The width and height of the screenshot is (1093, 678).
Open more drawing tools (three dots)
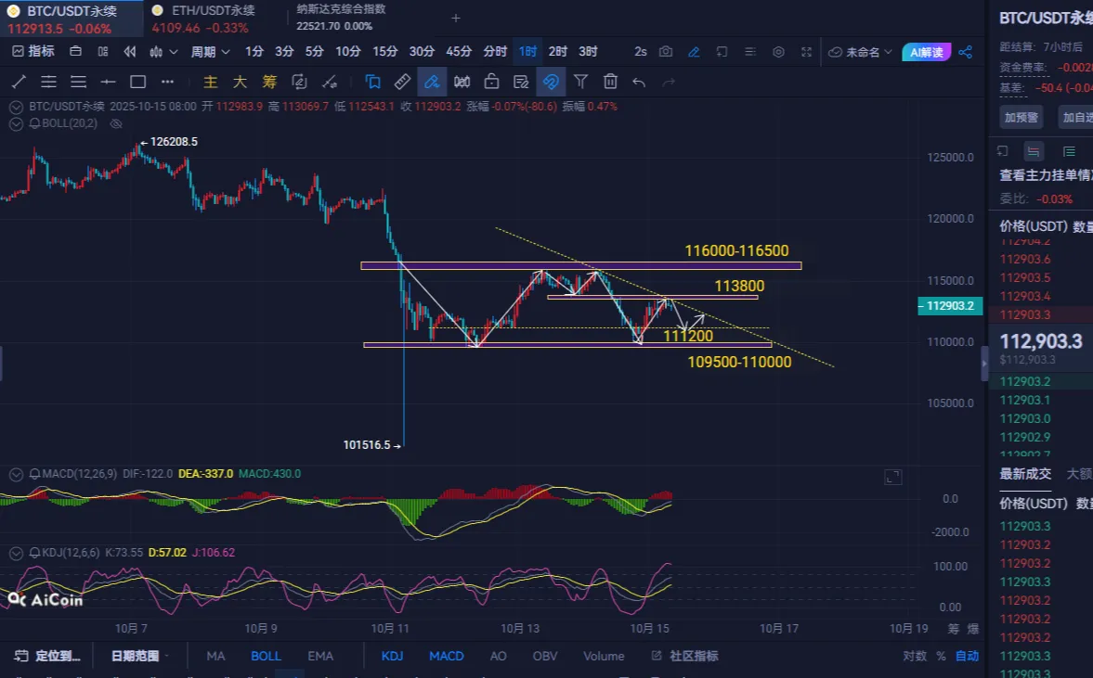pyautogui.click(x=167, y=83)
